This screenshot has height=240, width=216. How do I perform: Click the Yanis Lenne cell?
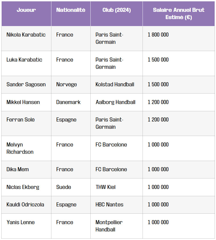(x=20, y=223)
